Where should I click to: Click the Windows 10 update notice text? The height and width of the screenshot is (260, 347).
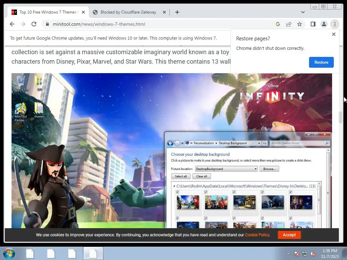tap(114, 38)
